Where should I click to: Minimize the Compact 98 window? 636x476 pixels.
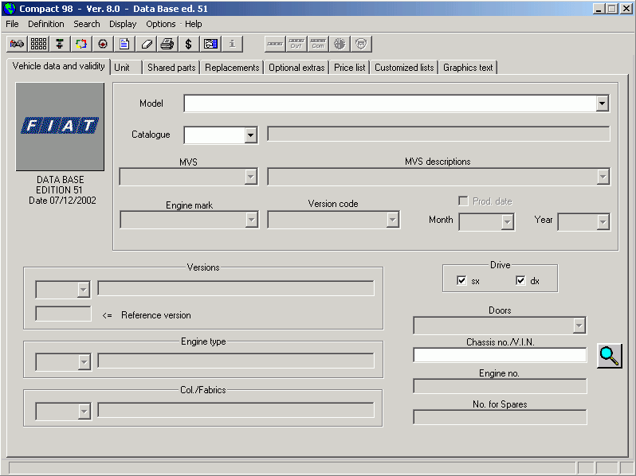[x=599, y=9]
